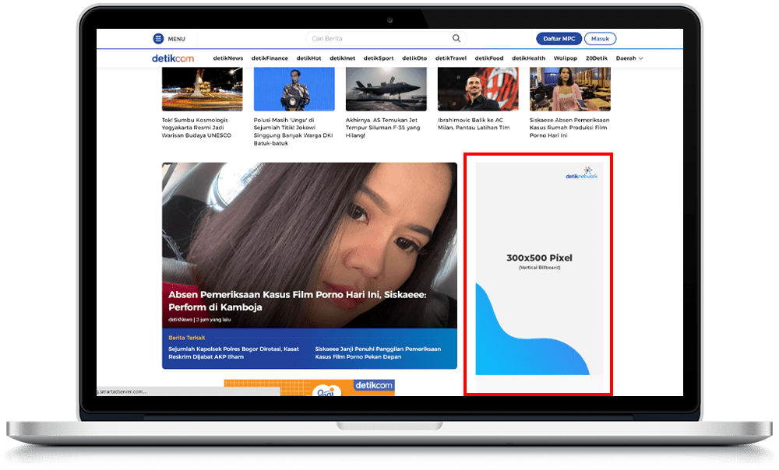Open the hamburger MENU icon
This screenshot has width=779, height=470.
[x=159, y=39]
